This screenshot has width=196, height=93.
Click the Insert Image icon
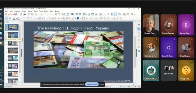pyautogui.click(x=89, y=14)
